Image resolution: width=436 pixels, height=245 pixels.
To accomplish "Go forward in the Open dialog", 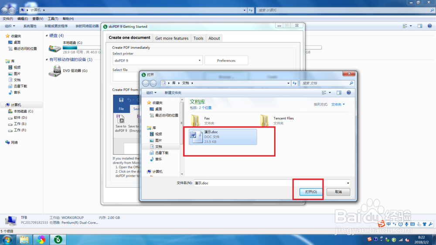I will click(153, 83).
